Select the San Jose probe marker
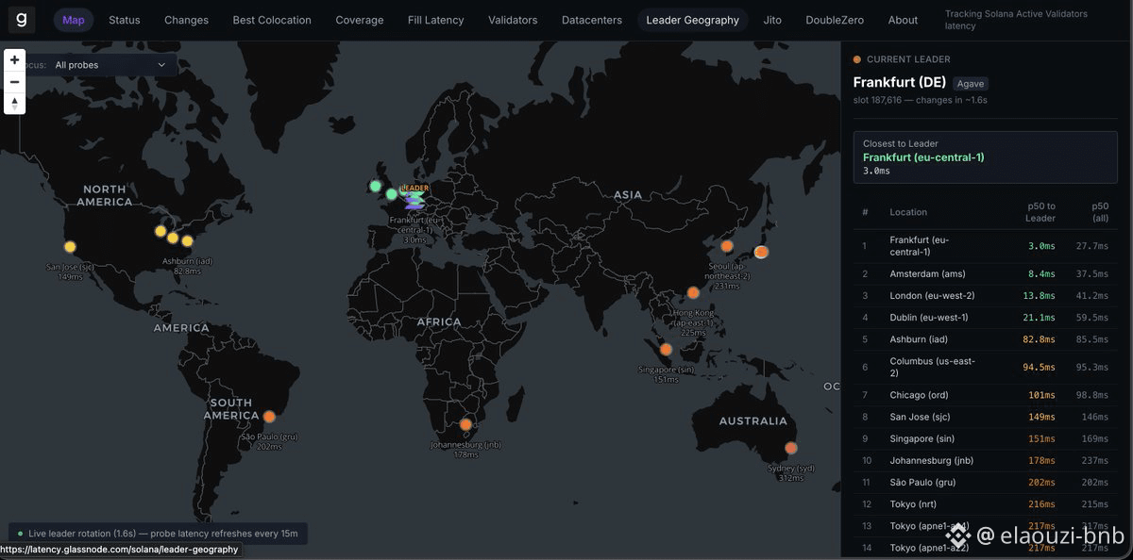 [x=70, y=247]
